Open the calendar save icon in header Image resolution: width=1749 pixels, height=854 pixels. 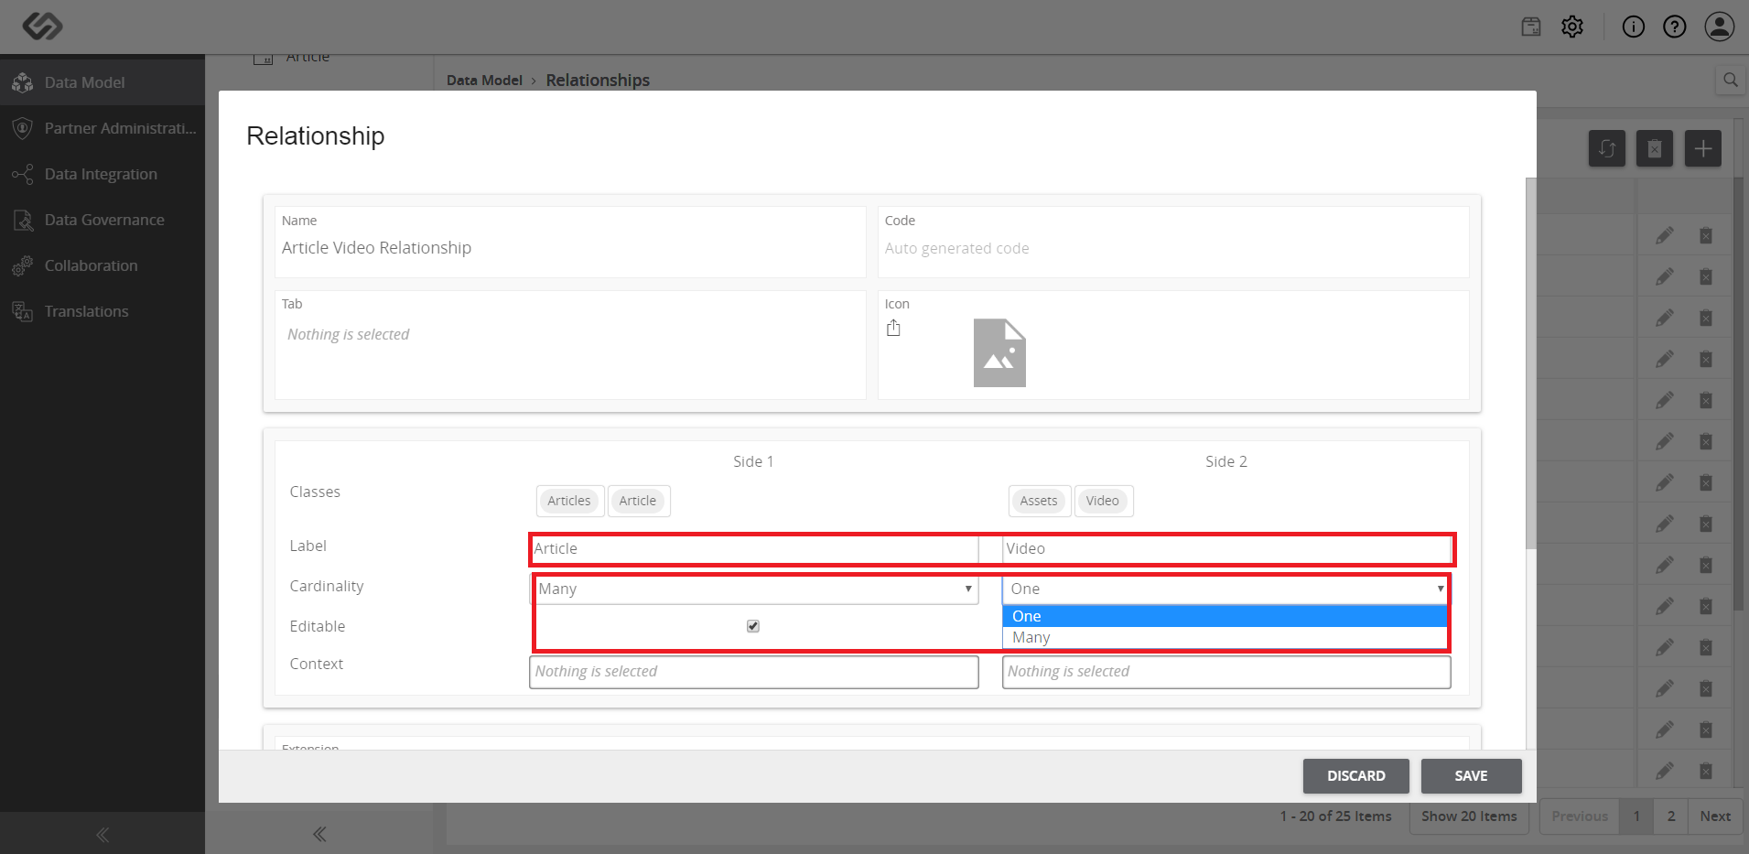coord(1531,27)
